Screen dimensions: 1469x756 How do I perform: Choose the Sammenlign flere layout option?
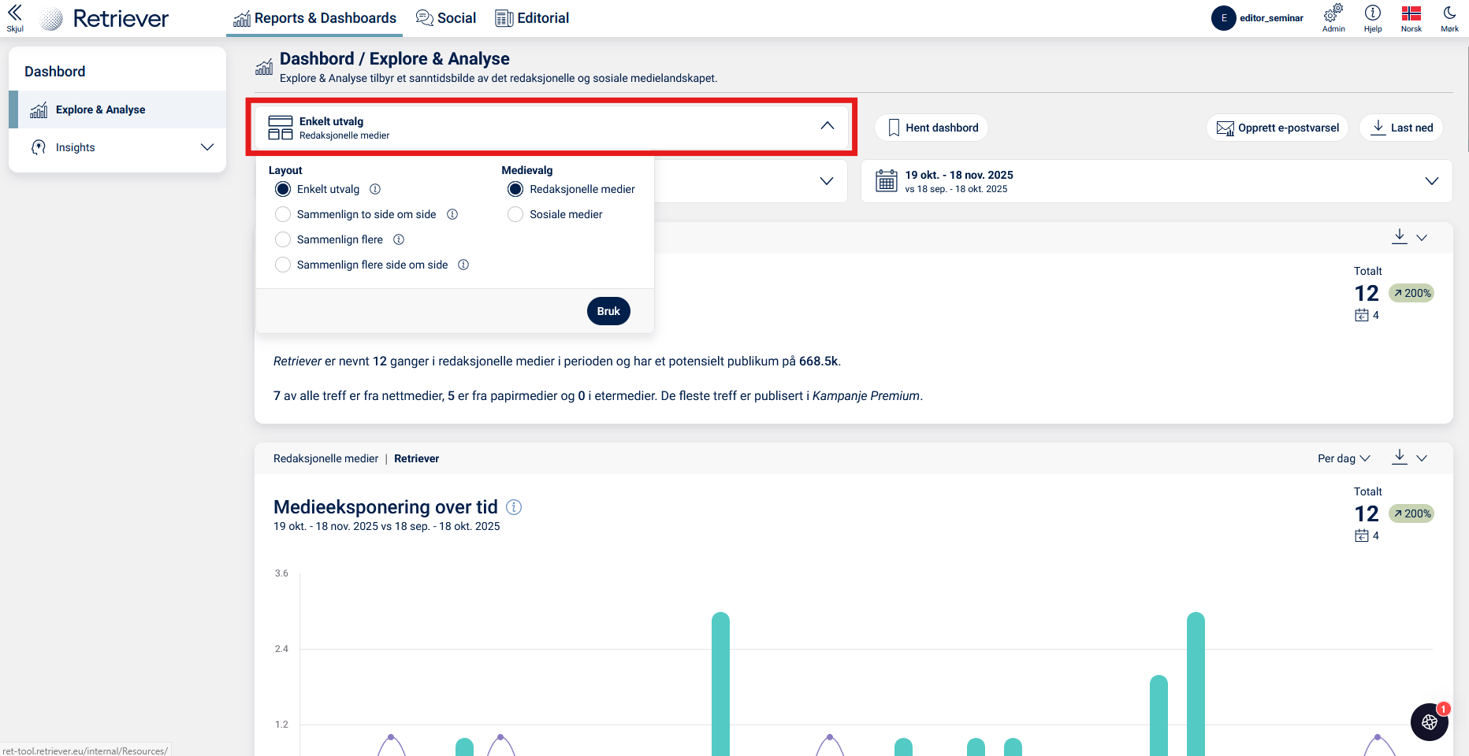coord(283,239)
